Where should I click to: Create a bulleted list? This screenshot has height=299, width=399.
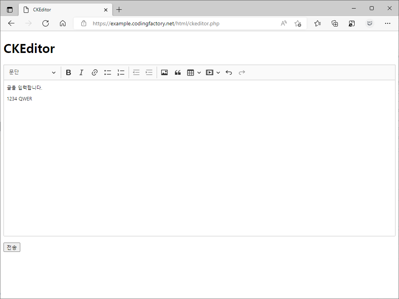(x=108, y=72)
